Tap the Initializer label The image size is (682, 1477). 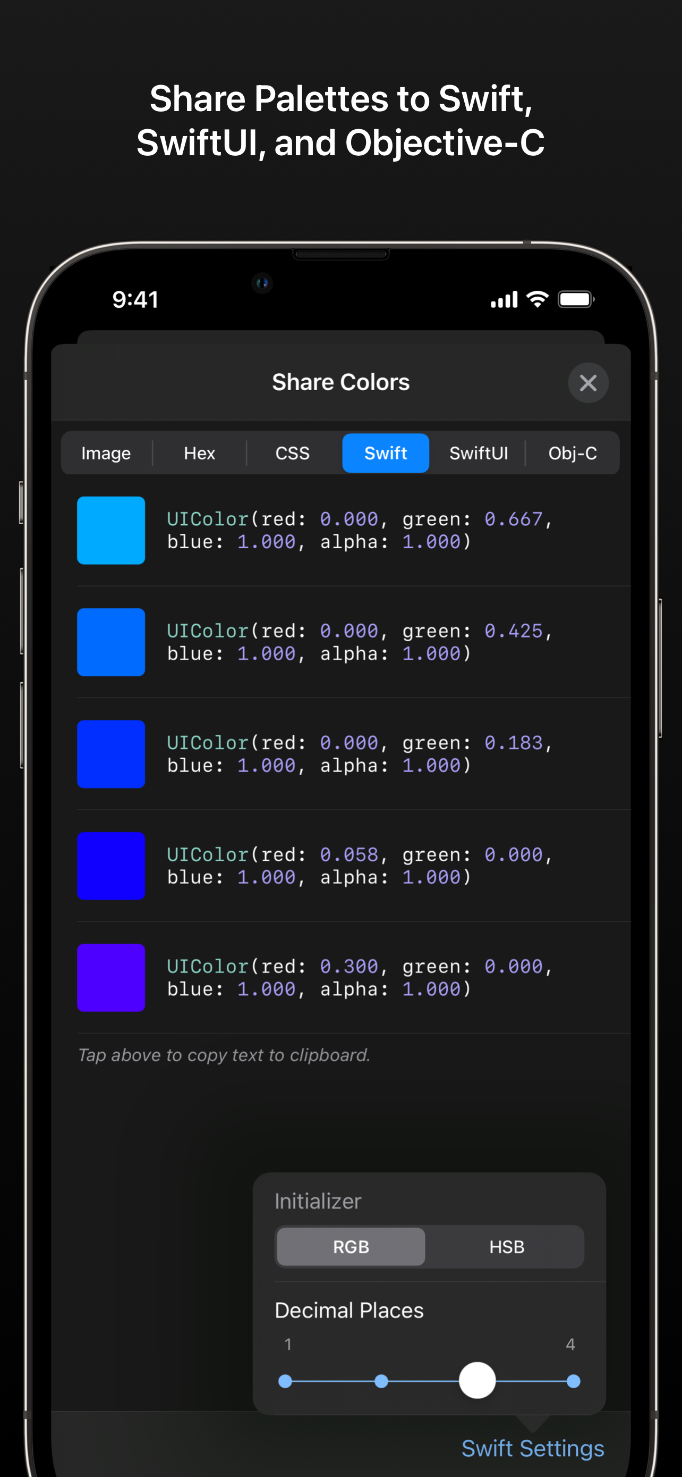tap(318, 1201)
